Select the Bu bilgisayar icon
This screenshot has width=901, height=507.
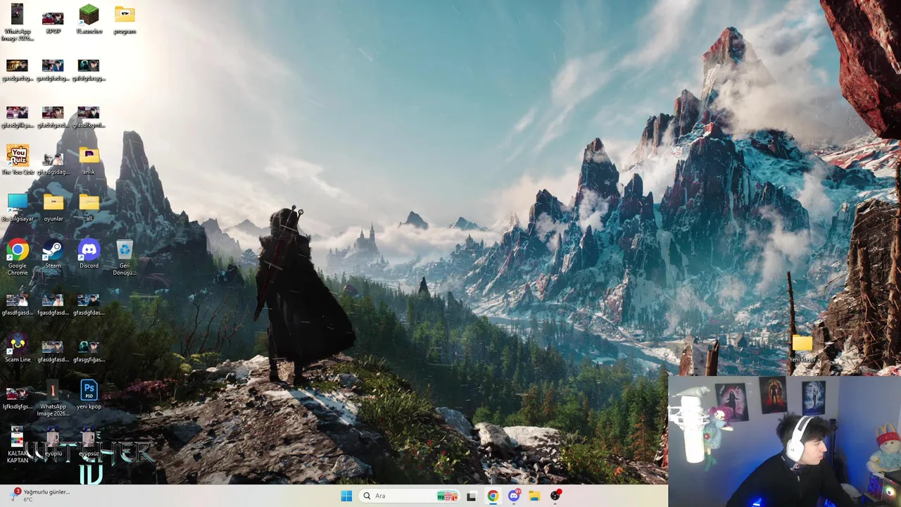click(x=18, y=208)
